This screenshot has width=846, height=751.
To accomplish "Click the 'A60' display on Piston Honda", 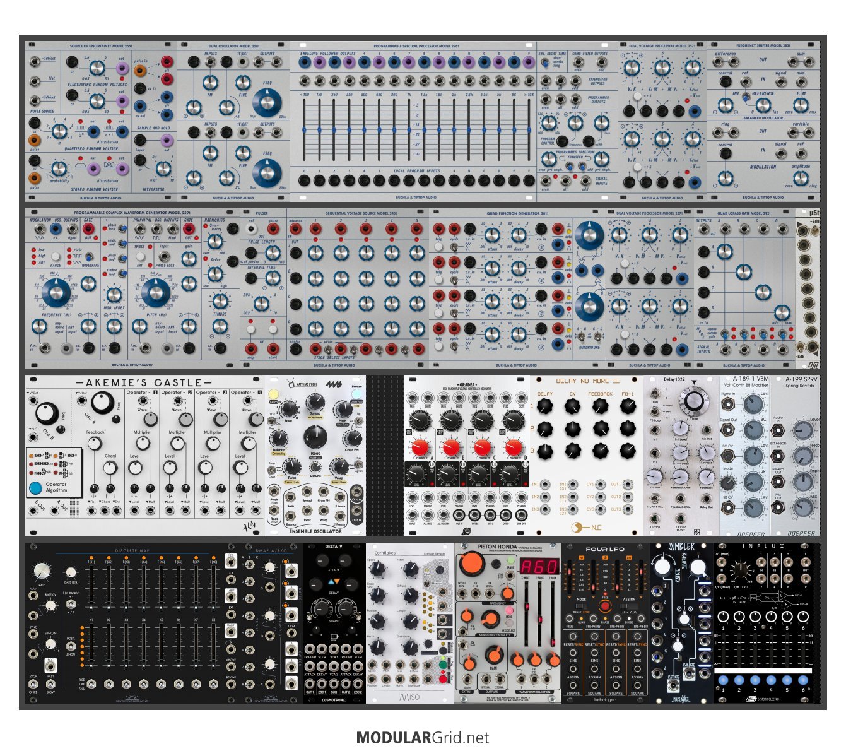I will [x=539, y=566].
